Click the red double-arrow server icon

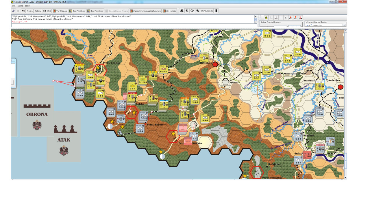(301, 18)
